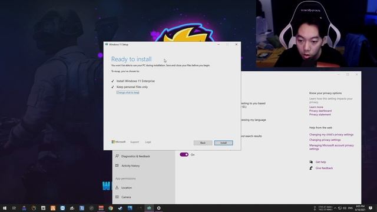Maximize the Settings window
This screenshot has width=377, height=212.
pos(348,75)
